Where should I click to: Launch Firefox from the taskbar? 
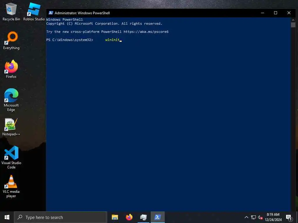[x=129, y=217]
